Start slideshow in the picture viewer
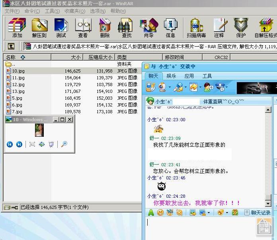 [51, 144]
